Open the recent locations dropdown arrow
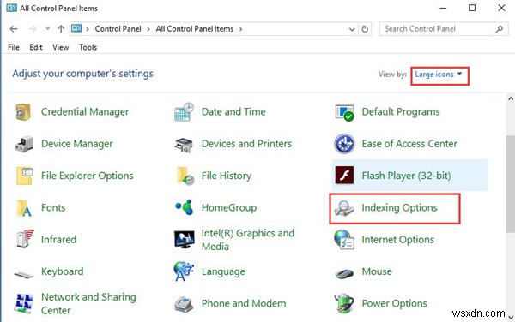The image size is (515, 322). 48,29
